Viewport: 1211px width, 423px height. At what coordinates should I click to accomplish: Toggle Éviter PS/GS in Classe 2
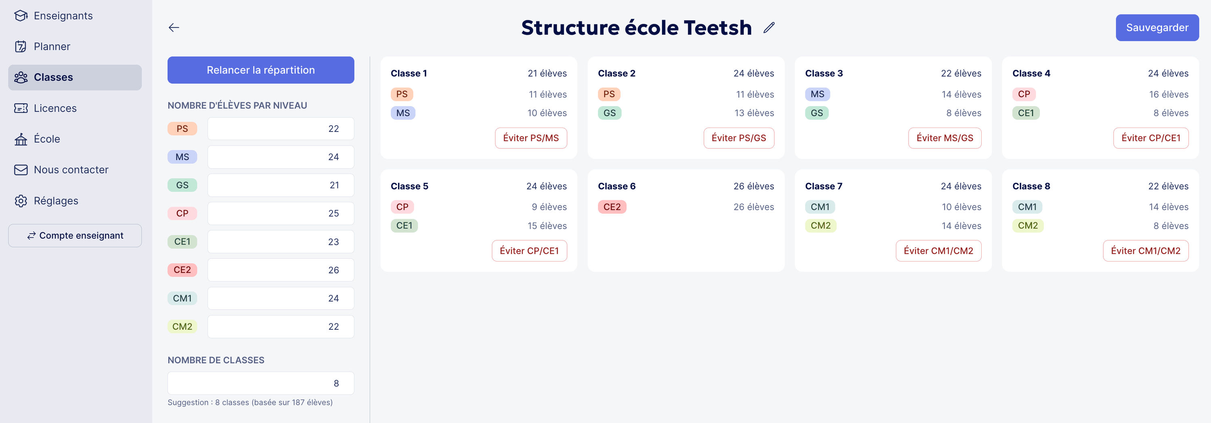[739, 138]
